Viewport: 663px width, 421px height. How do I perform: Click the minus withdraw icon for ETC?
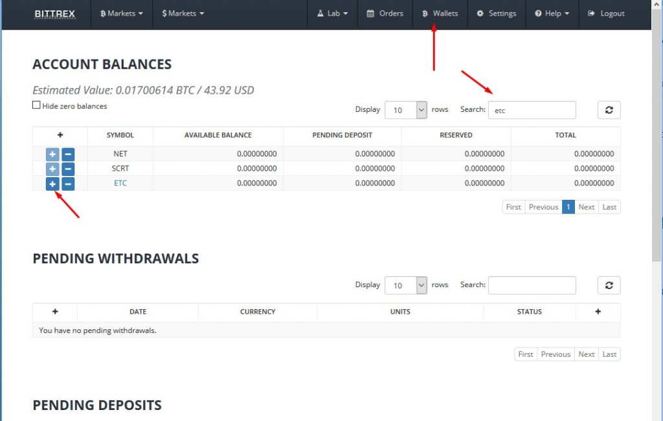tap(68, 184)
